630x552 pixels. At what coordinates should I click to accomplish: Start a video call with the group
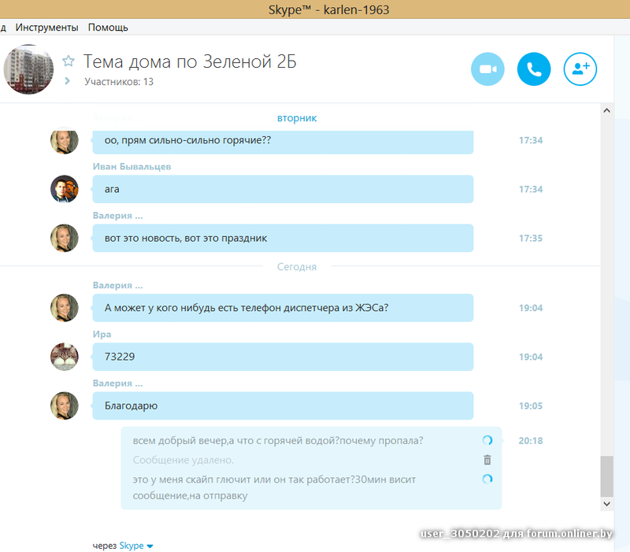click(487, 69)
